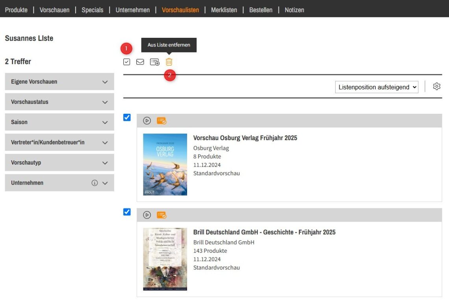Open the Merklisten menu item
This screenshot has width=449, height=302.
tap(224, 10)
